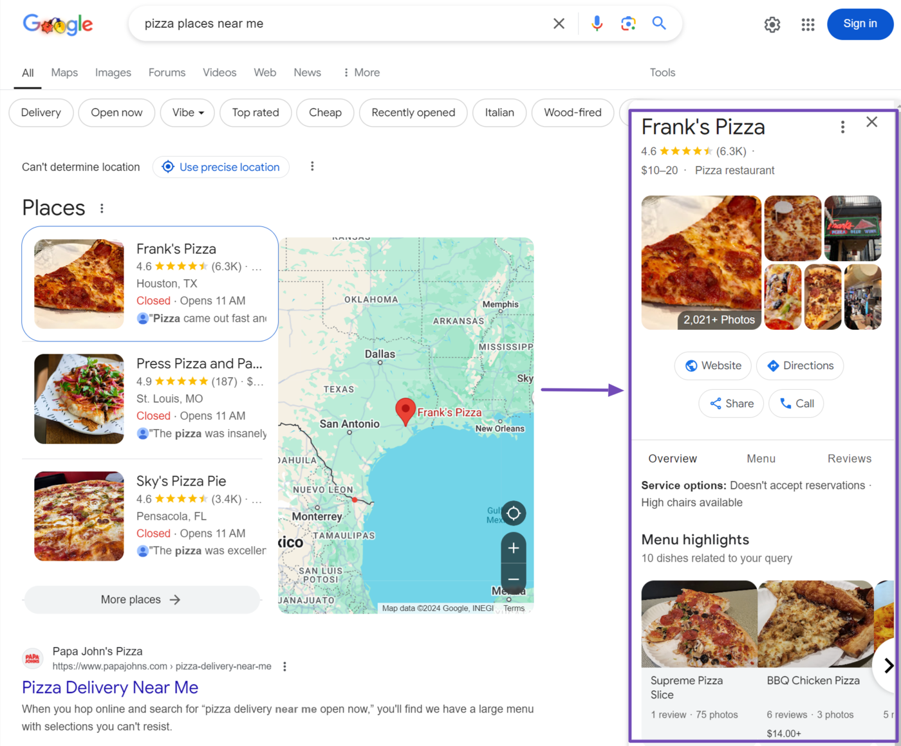Open Quick settings gear icon
The height and width of the screenshot is (746, 901).
point(772,24)
